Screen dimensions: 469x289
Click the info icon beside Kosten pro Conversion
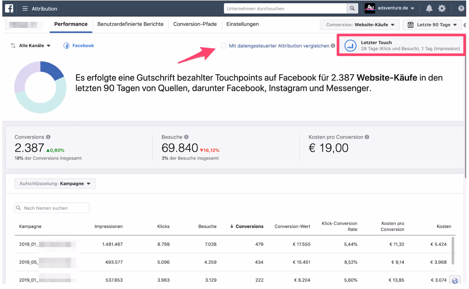coord(367,137)
